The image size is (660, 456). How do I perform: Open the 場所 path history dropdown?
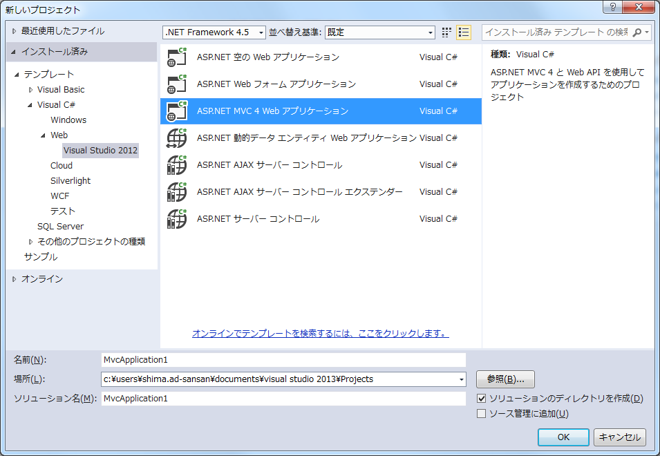click(461, 379)
